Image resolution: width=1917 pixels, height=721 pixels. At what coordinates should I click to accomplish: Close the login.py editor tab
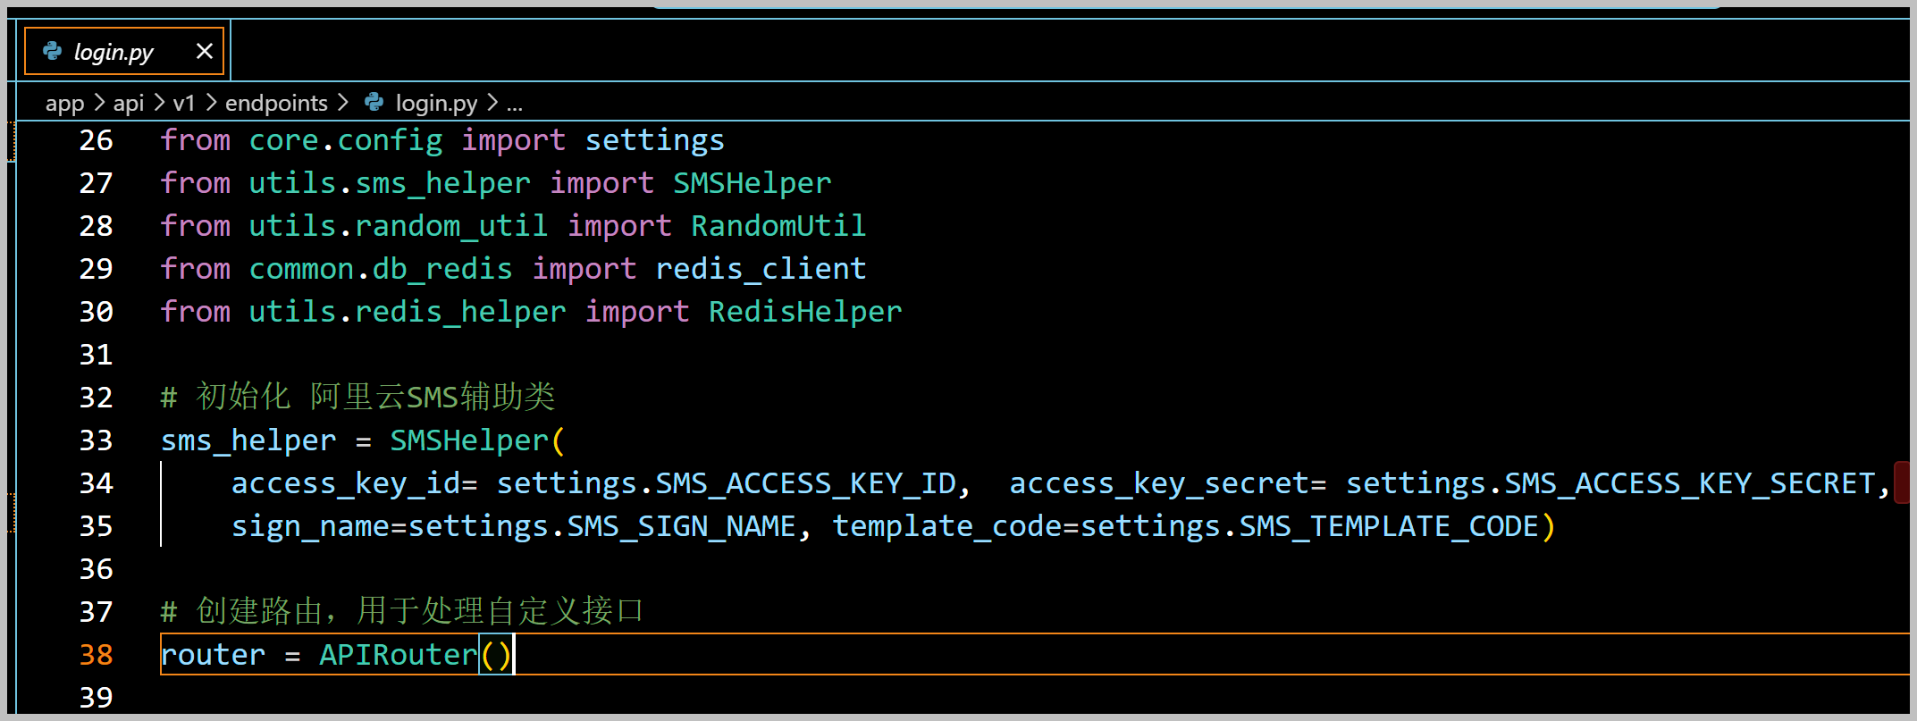205,51
